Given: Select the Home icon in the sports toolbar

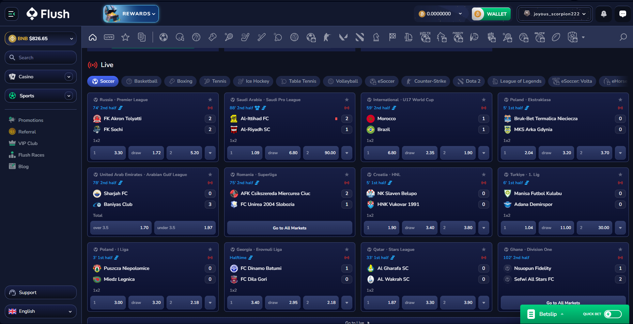Looking at the screenshot, I should click(x=93, y=37).
